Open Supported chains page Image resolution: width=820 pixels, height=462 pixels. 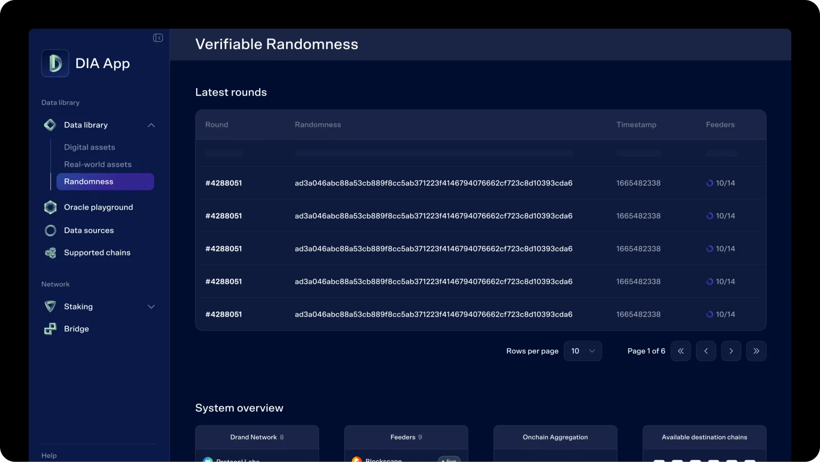coord(97,253)
